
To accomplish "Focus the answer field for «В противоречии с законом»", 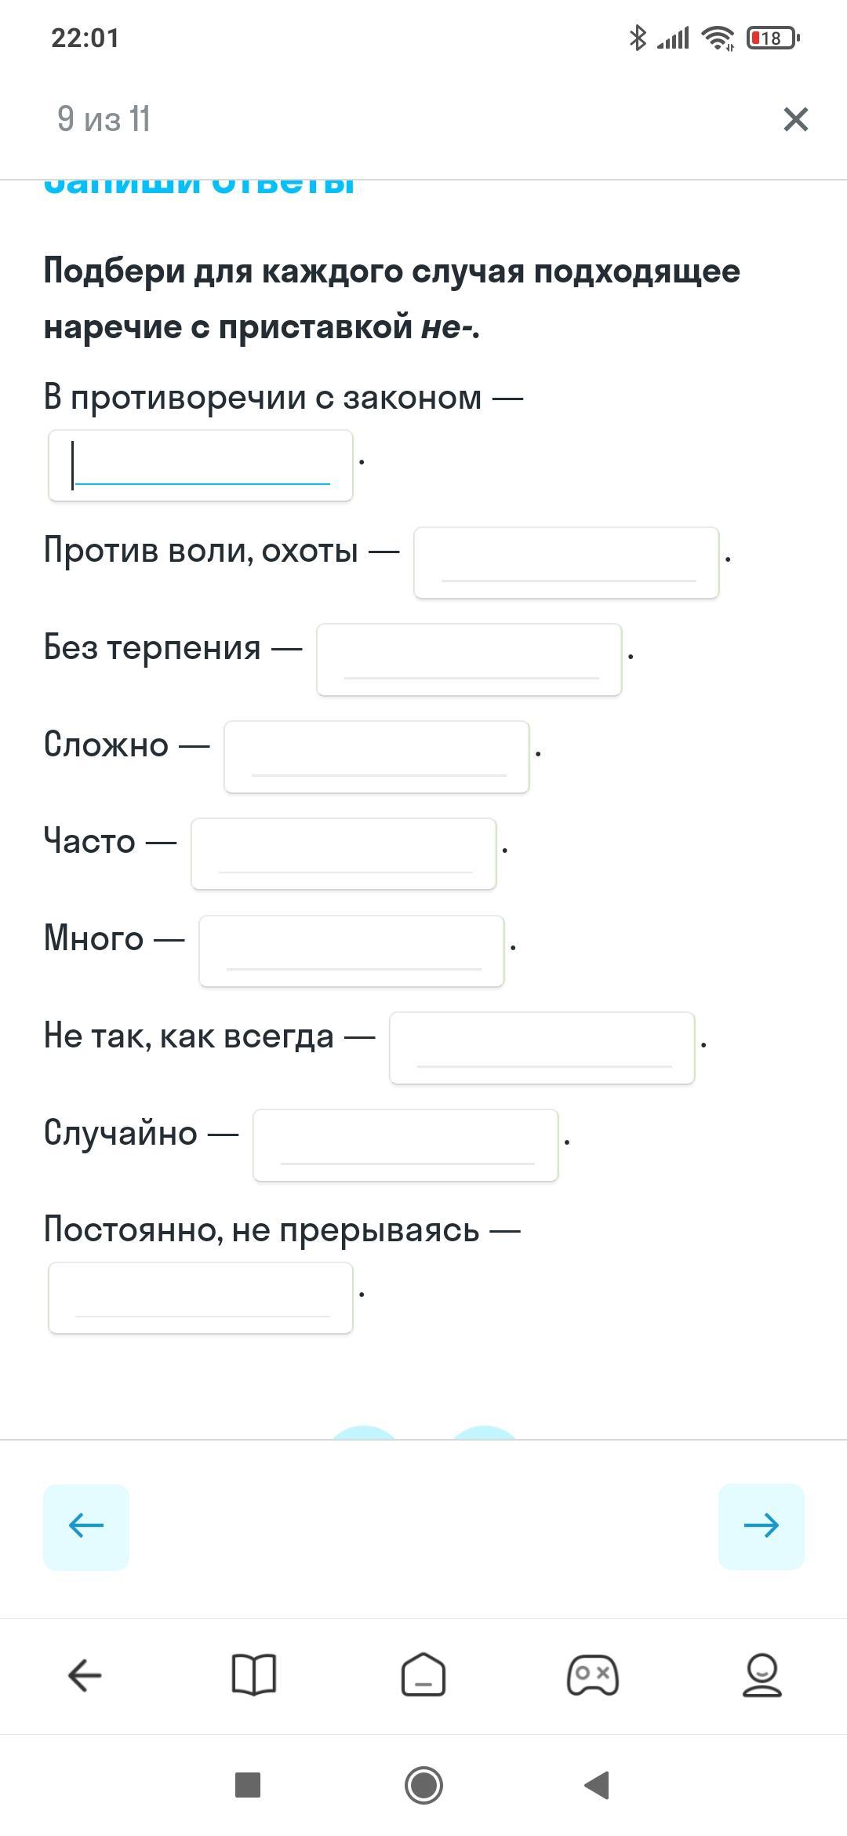I will point(201,465).
